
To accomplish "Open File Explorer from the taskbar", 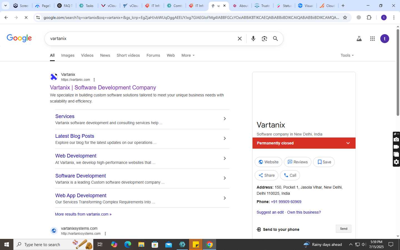I will [141, 244].
